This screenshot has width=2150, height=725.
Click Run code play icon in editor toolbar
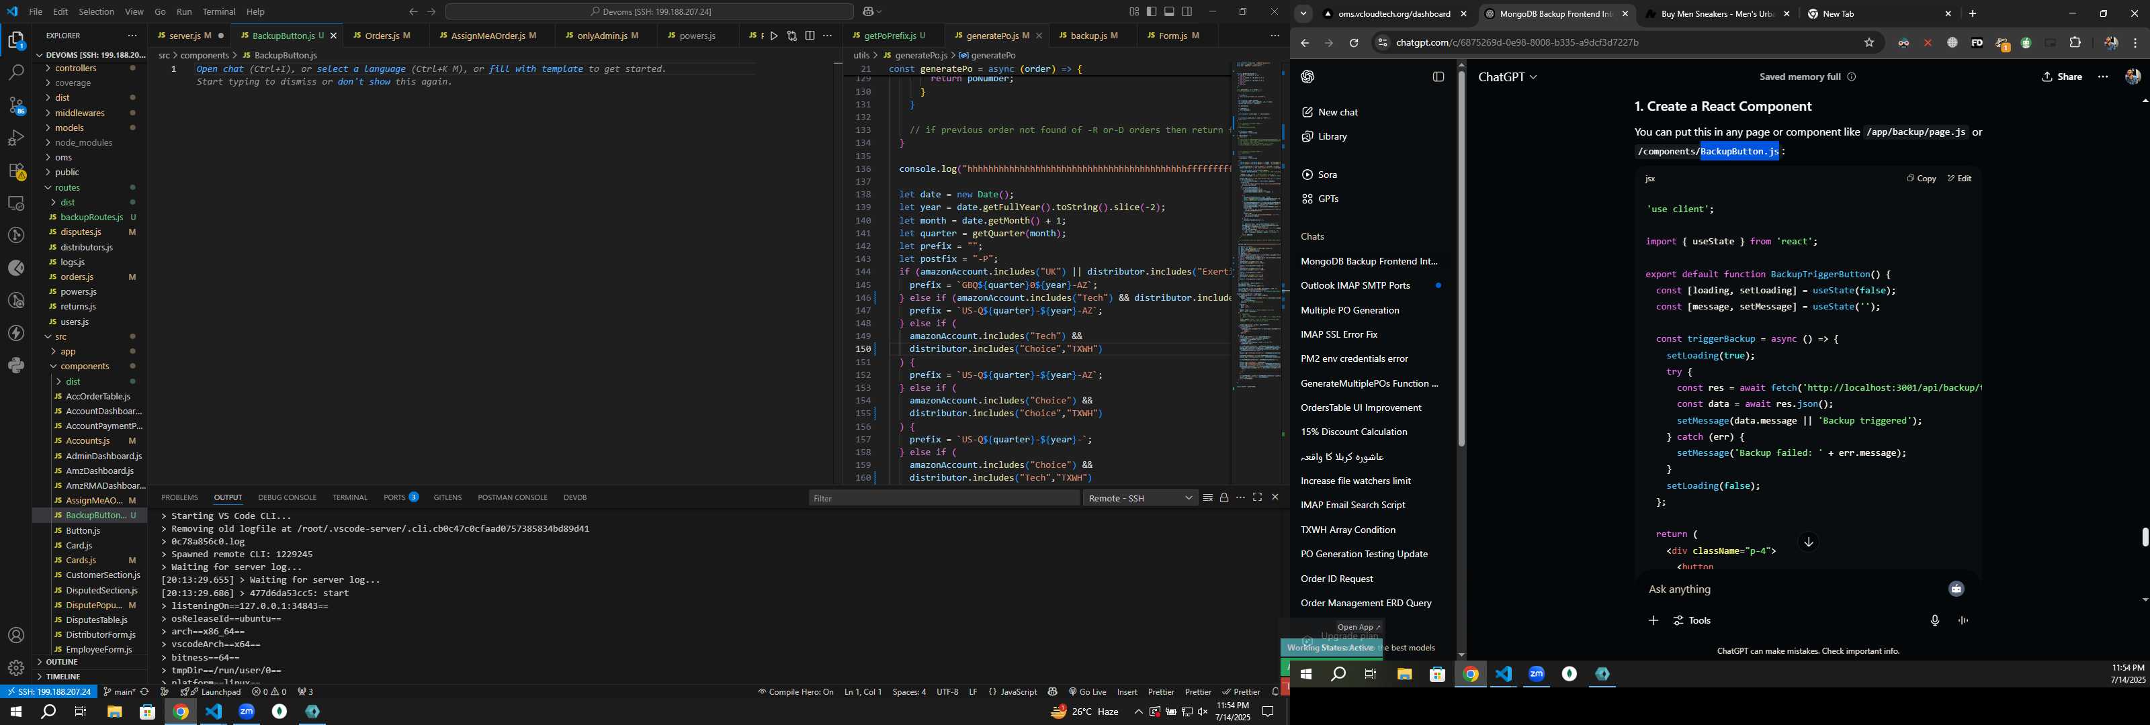[775, 36]
